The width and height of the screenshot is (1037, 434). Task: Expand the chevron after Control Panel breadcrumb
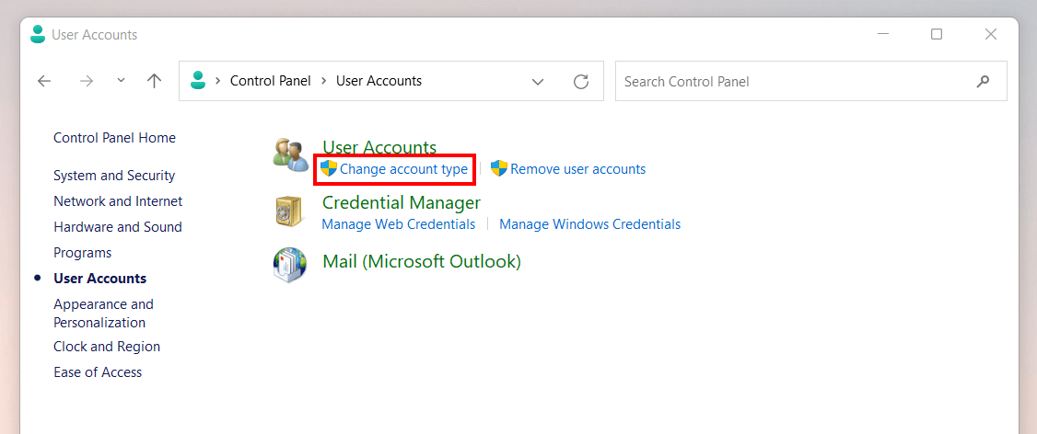tap(324, 81)
